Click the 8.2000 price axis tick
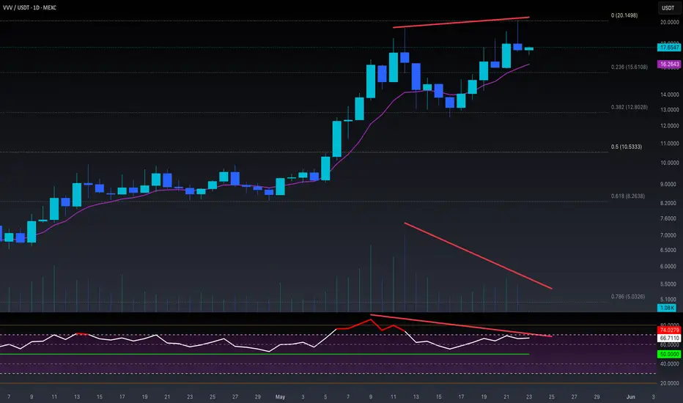The image size is (683, 403). 668,203
